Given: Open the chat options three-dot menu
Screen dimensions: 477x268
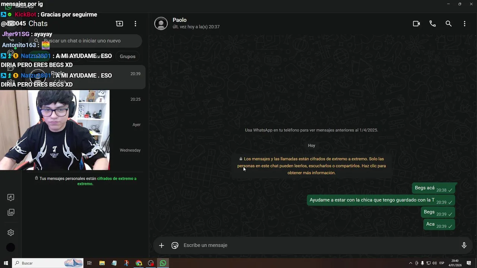Looking at the screenshot, I should 464,23.
